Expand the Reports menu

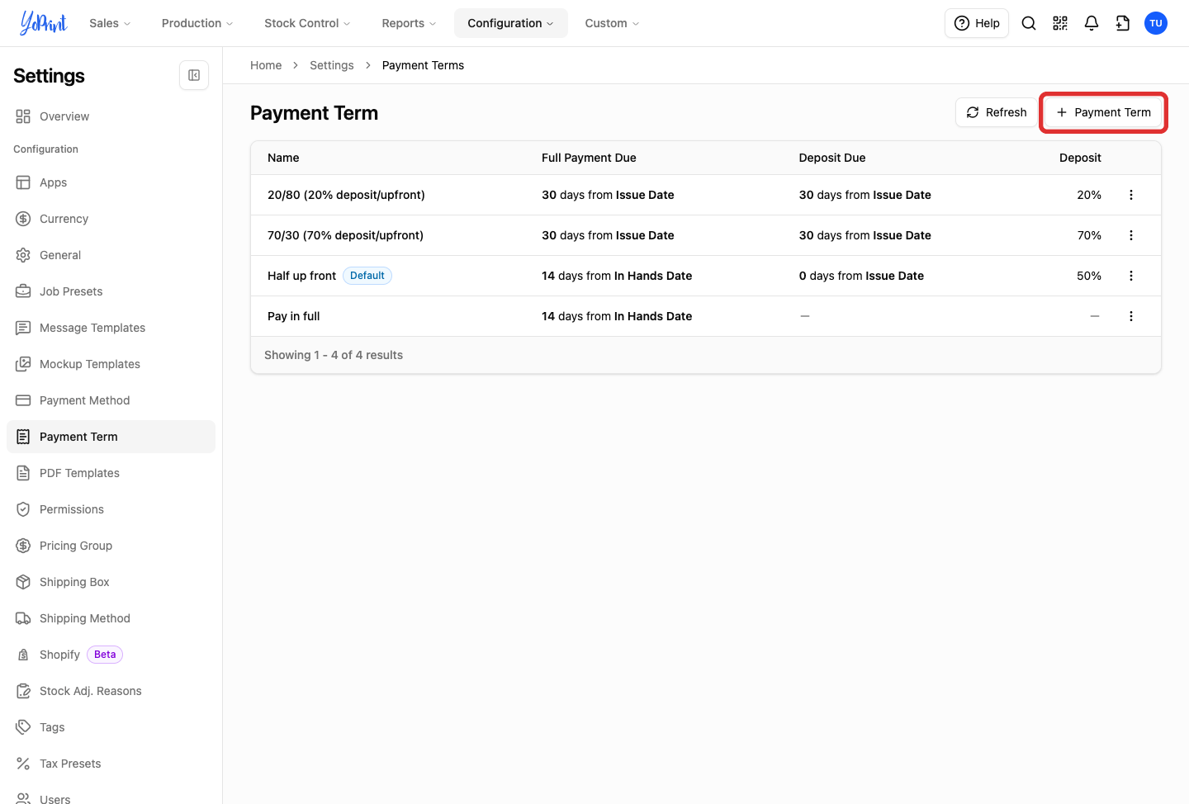tap(409, 23)
